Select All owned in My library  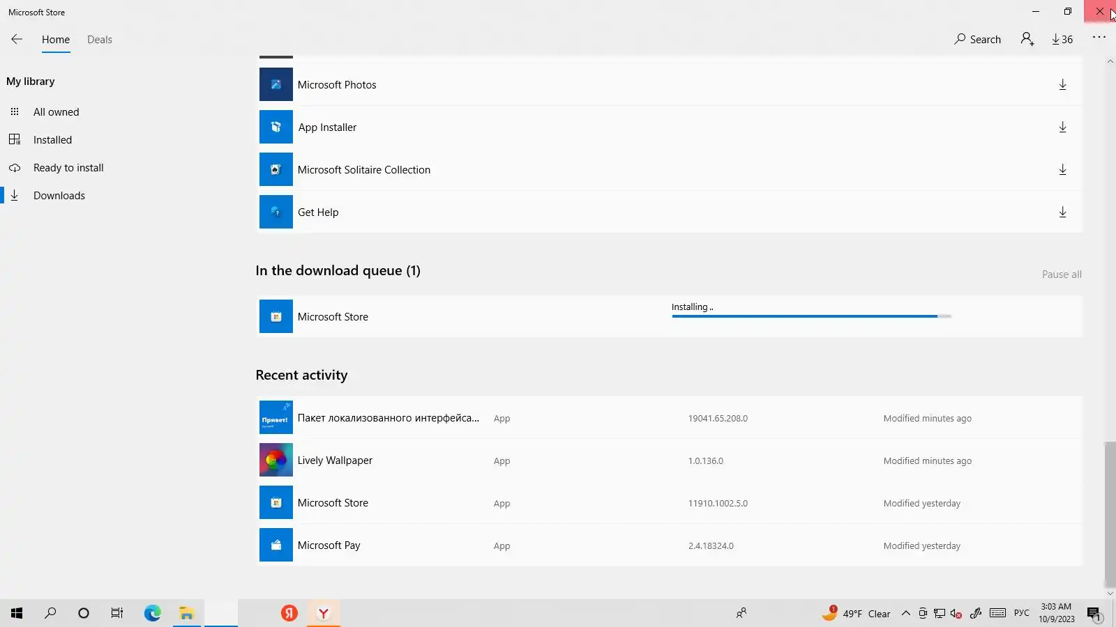pos(56,112)
